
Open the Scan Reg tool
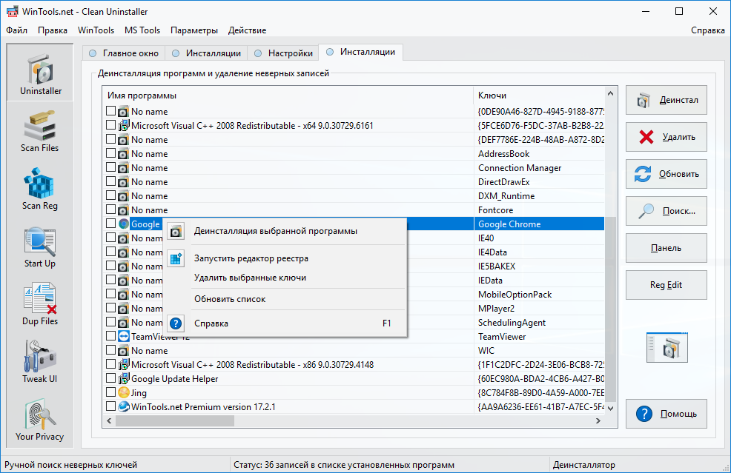tap(40, 189)
